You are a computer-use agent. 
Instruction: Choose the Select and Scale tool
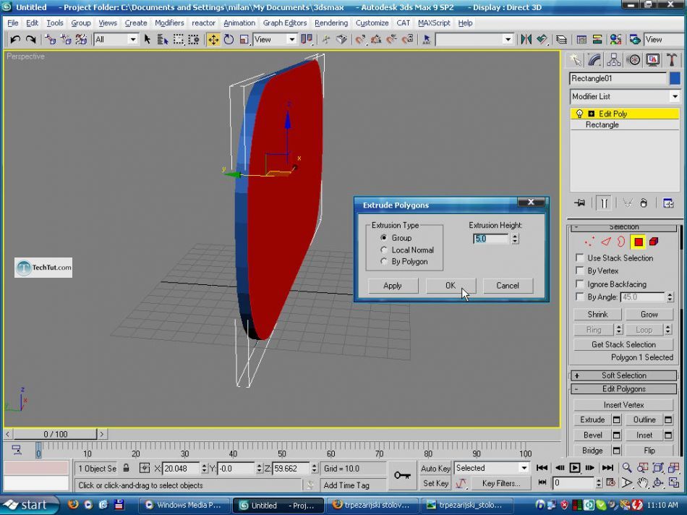point(244,40)
